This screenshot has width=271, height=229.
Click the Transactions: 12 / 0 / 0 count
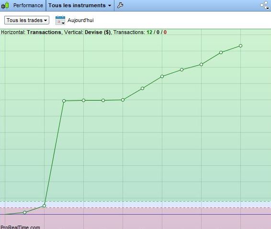(140, 33)
